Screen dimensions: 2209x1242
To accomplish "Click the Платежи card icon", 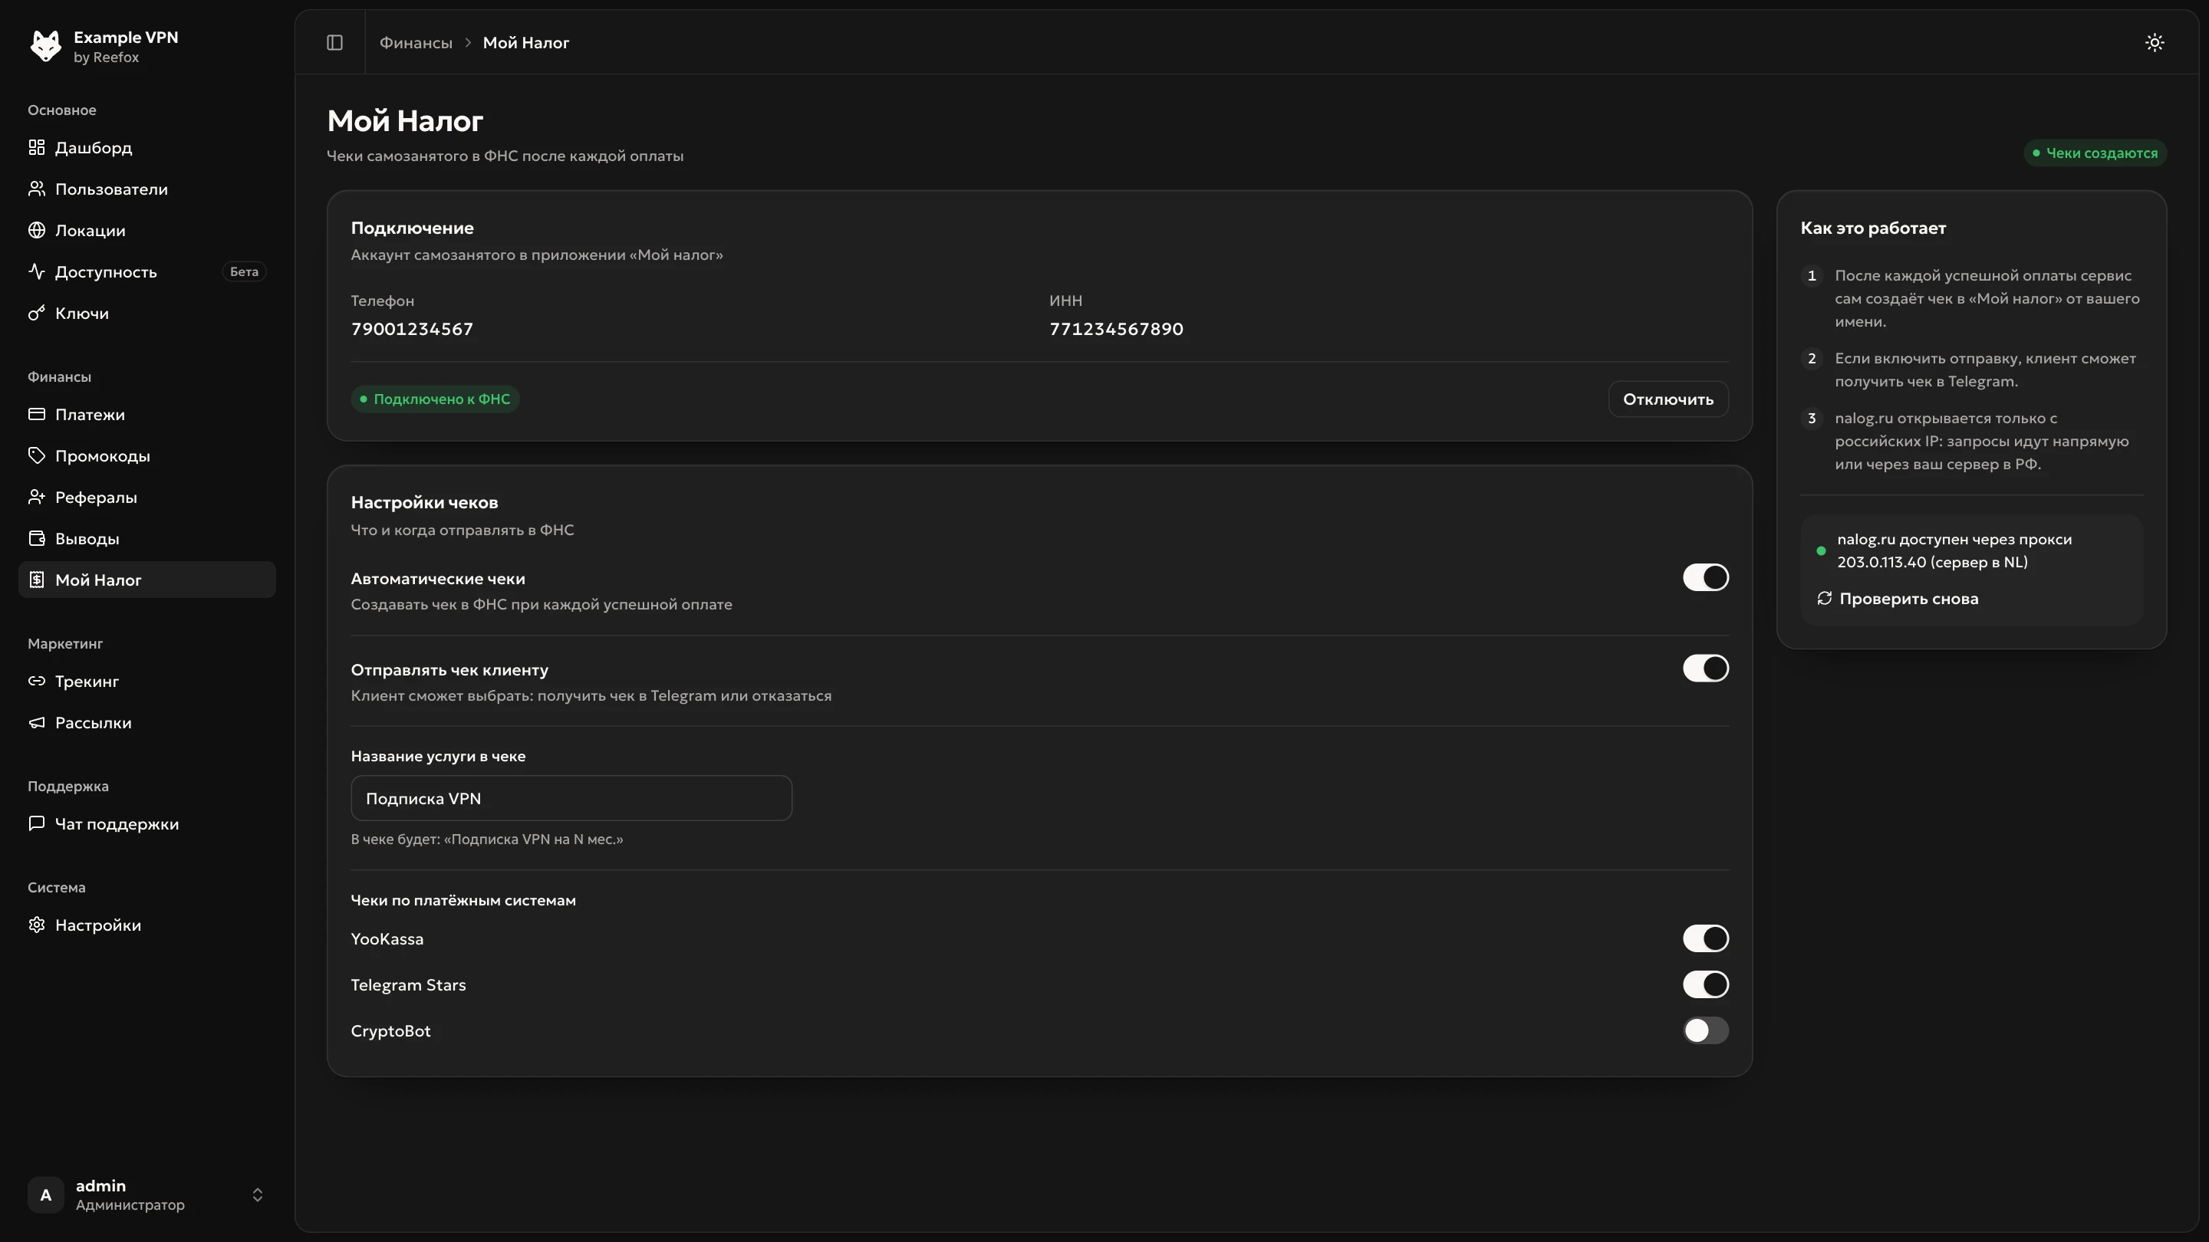I will [x=36, y=414].
